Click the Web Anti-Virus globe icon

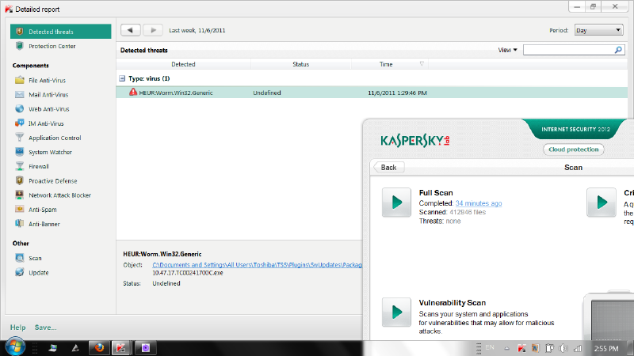[x=19, y=108]
